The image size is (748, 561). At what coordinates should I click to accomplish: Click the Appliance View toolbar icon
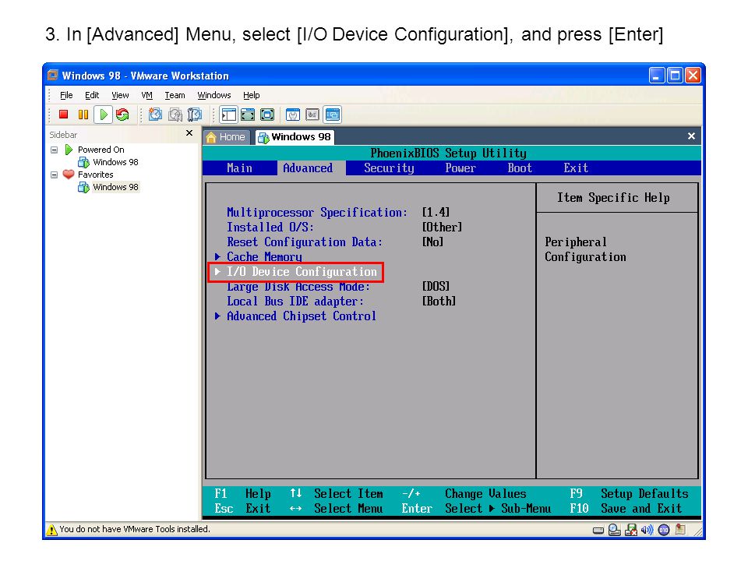[x=312, y=115]
